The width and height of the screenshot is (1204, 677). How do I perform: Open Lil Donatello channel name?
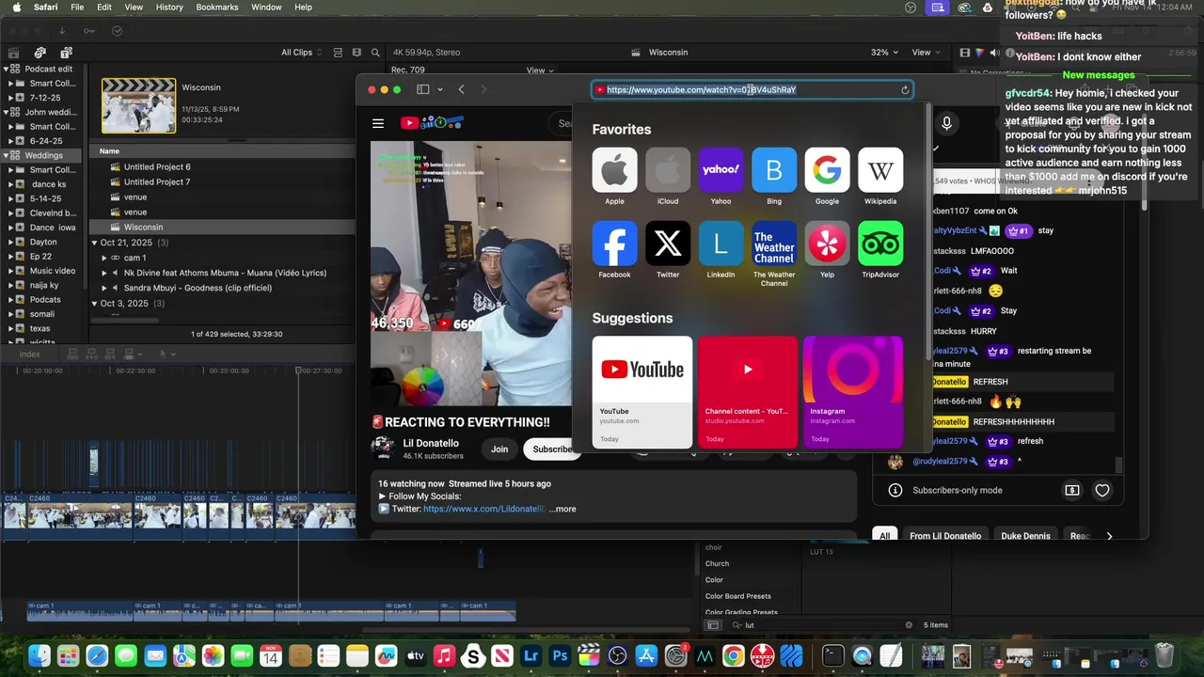click(x=431, y=443)
